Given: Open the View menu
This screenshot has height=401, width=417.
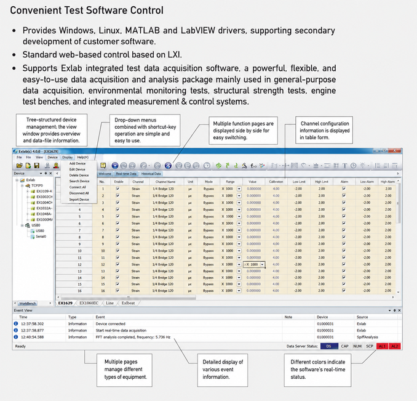Looking at the screenshot, I should [x=39, y=157].
